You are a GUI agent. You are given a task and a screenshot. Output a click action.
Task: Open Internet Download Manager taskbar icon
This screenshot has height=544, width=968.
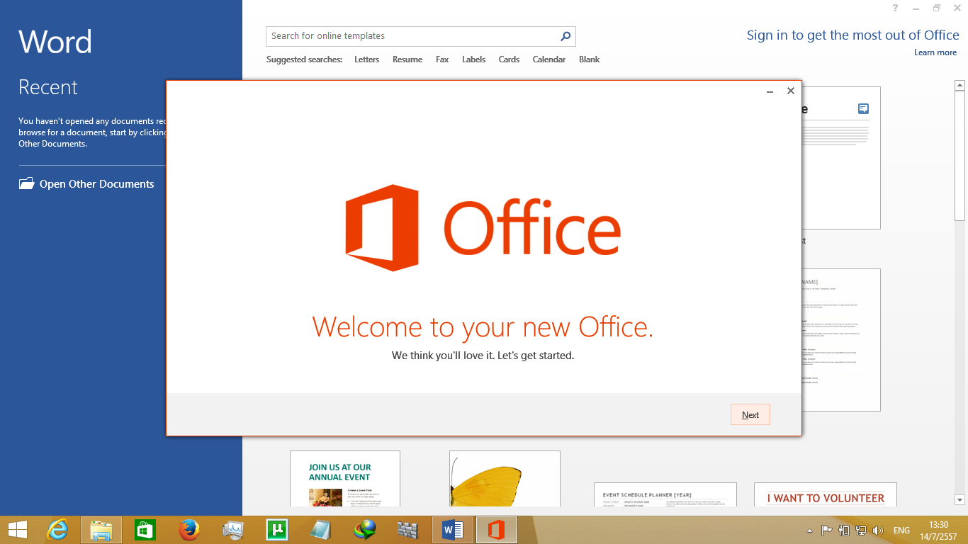click(x=365, y=530)
